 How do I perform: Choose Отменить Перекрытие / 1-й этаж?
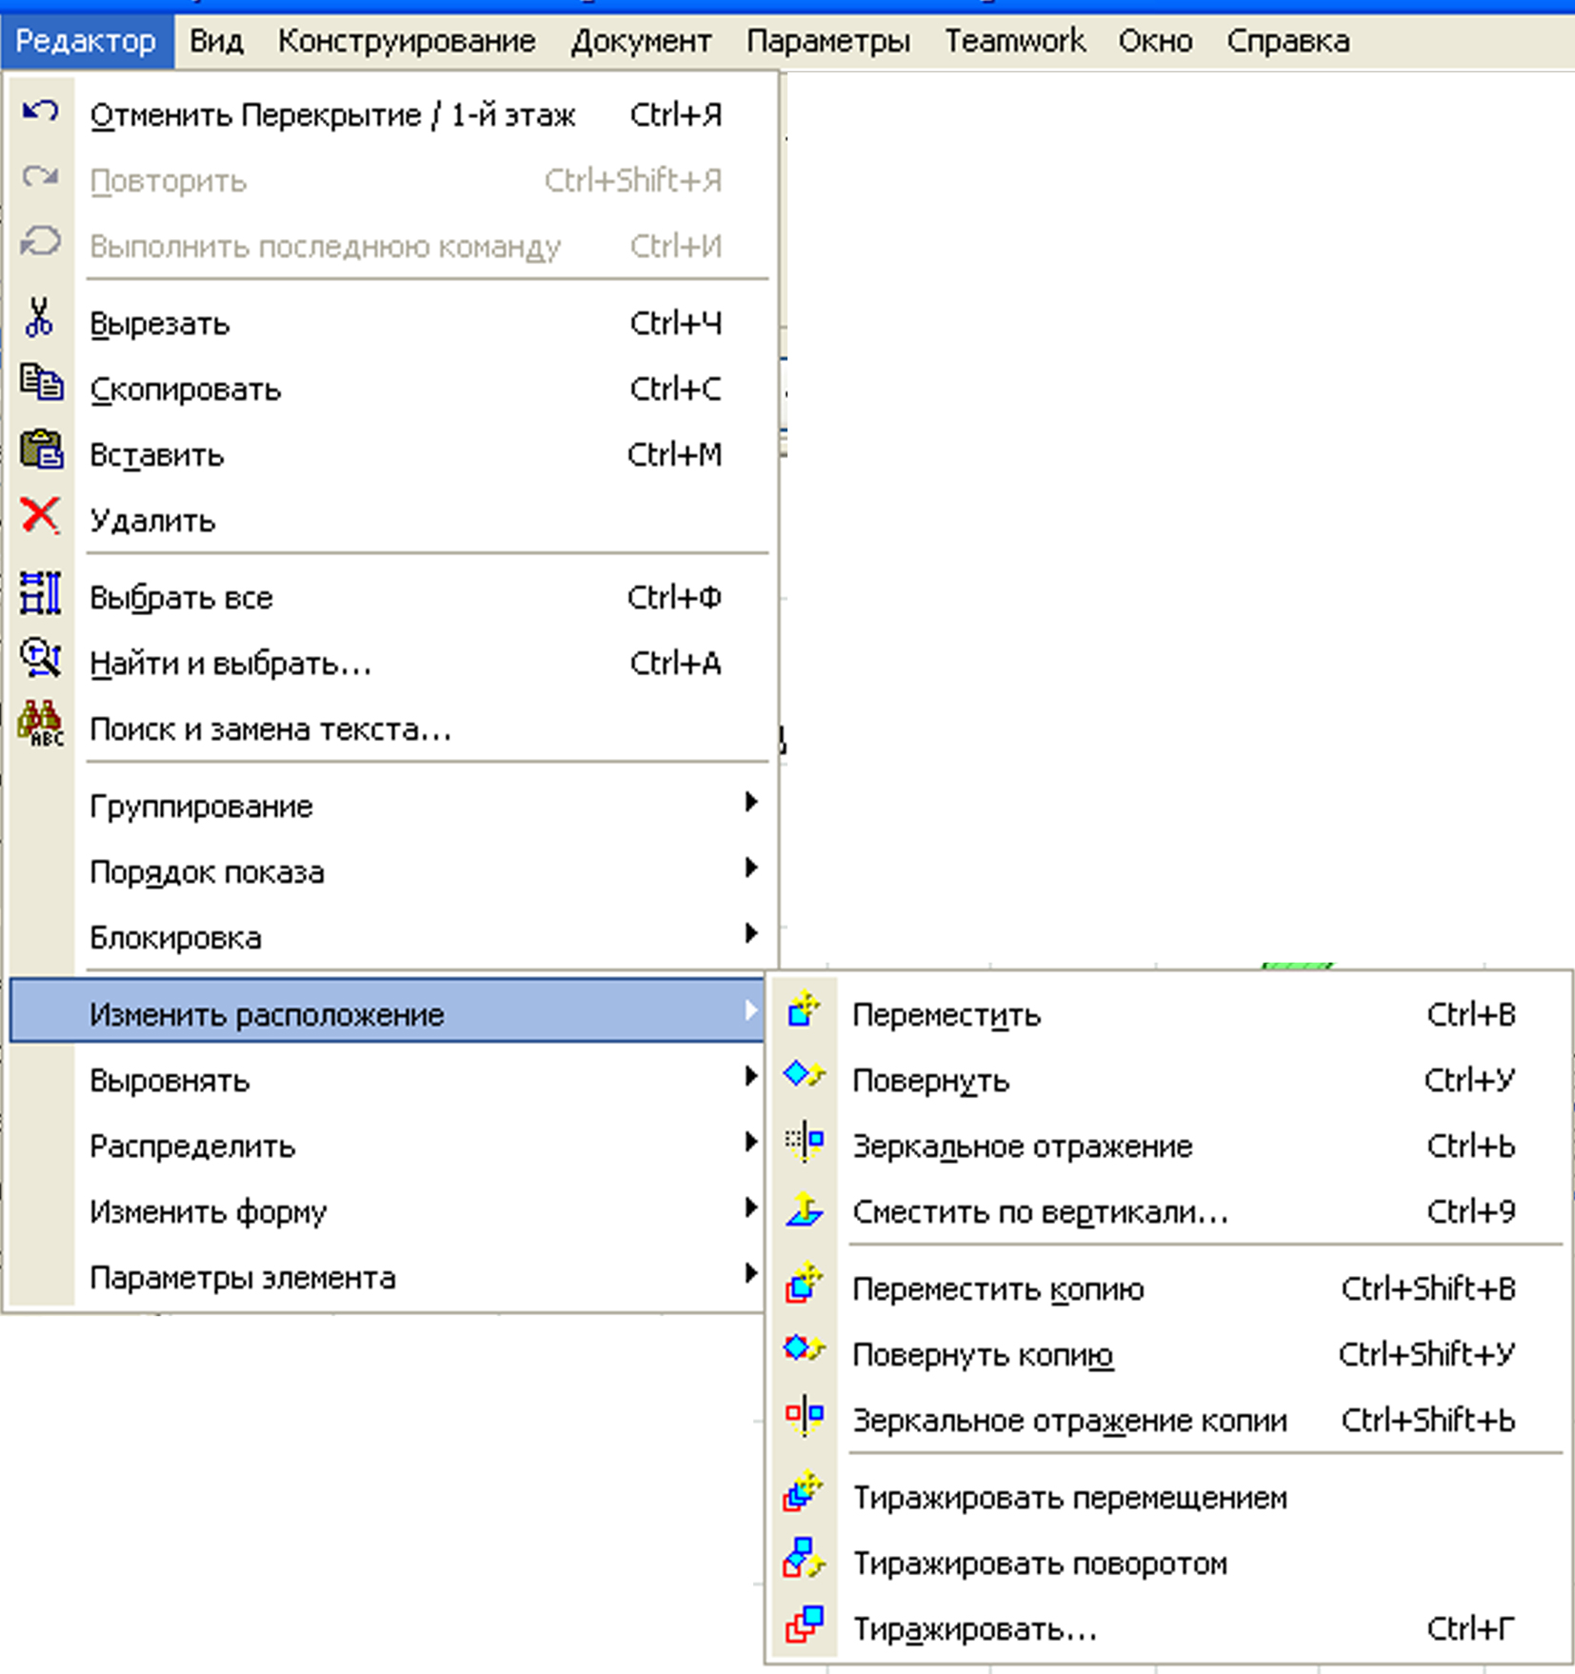[x=389, y=115]
